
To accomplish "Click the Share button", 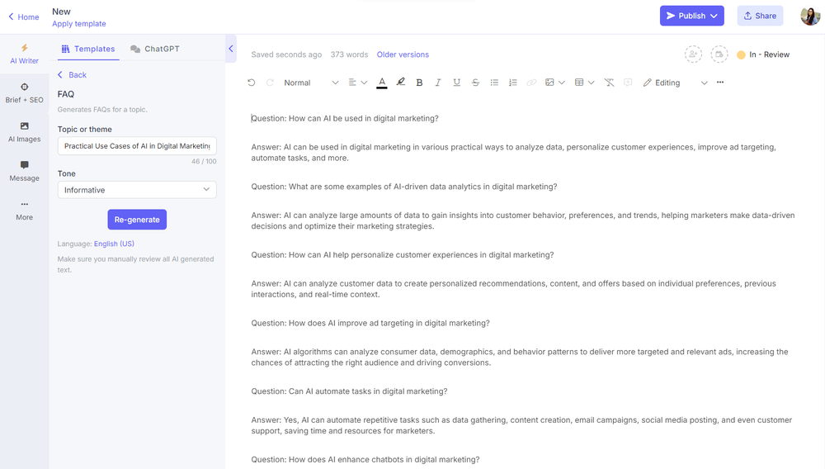I will [760, 16].
